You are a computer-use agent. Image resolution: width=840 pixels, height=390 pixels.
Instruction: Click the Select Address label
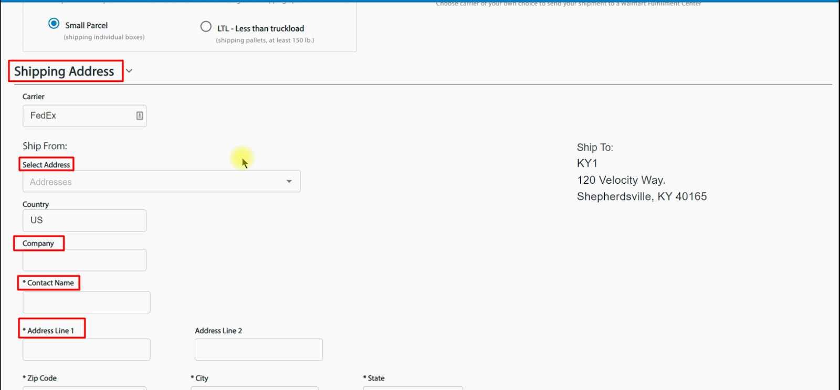[x=46, y=165]
